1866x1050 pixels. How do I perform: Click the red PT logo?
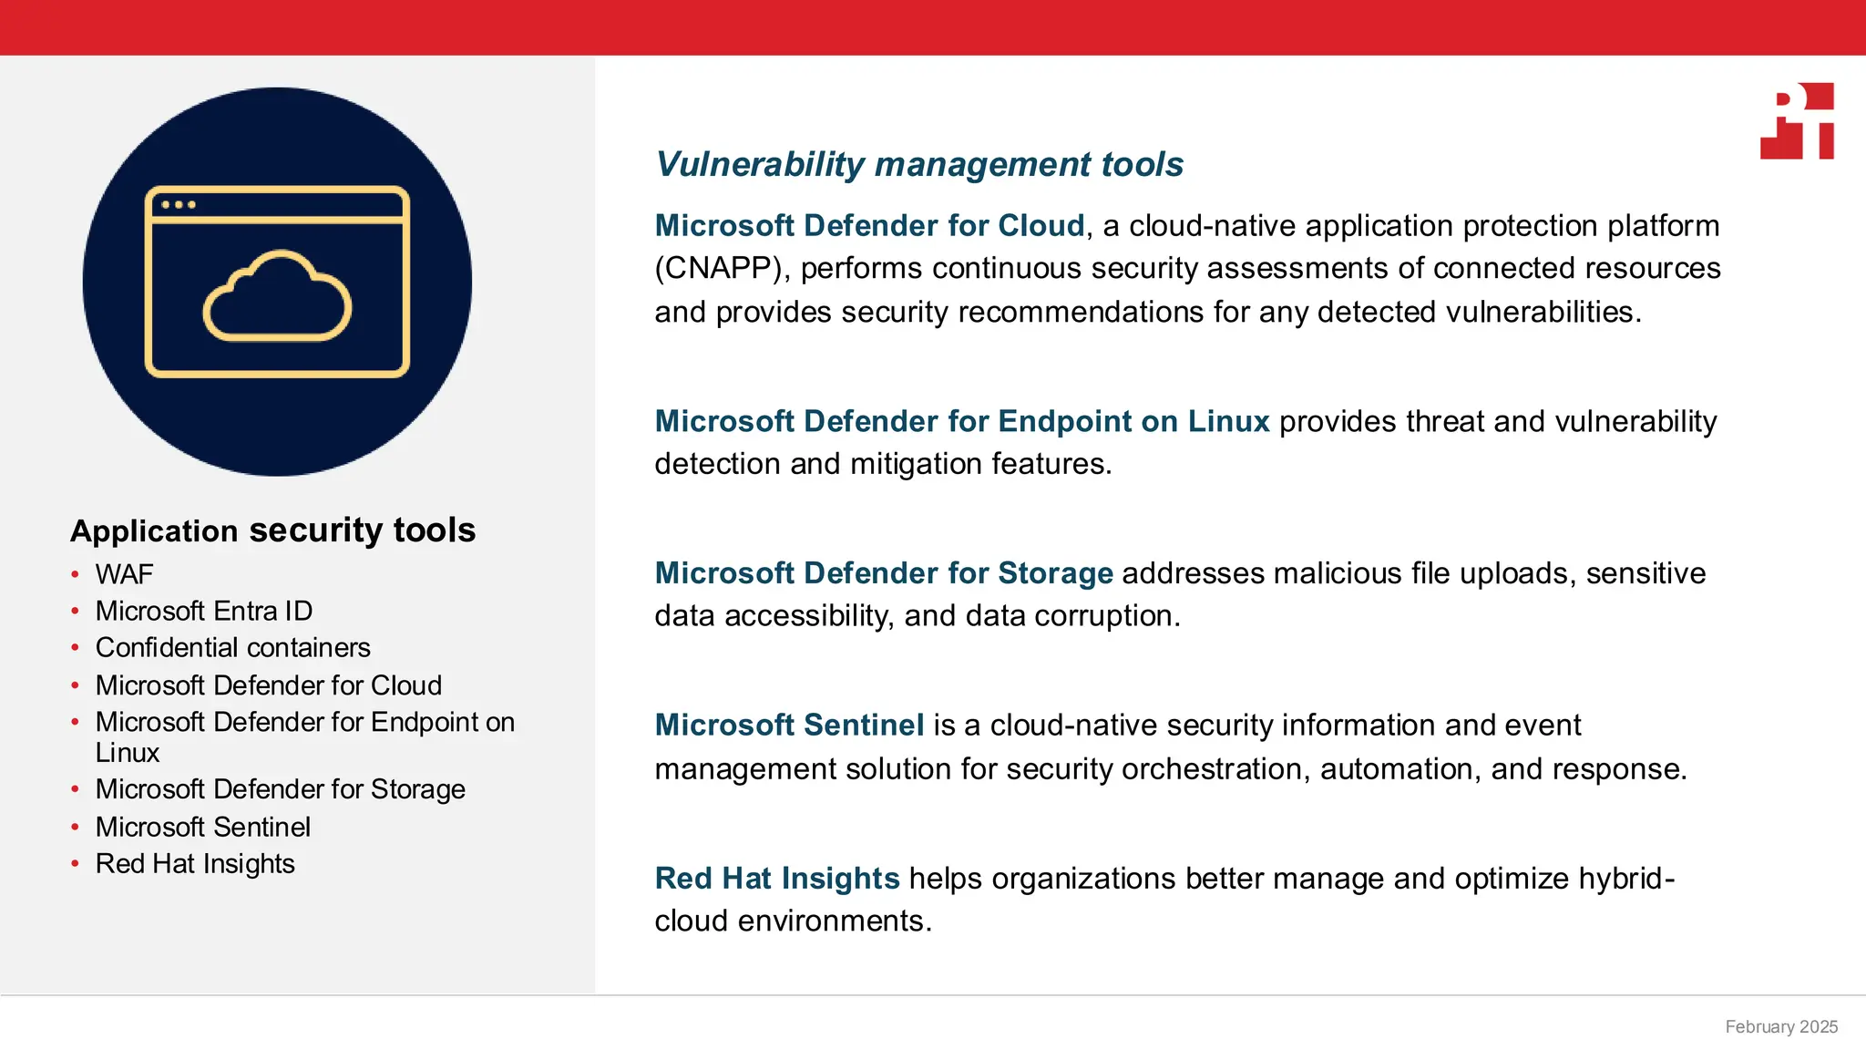pos(1797,121)
